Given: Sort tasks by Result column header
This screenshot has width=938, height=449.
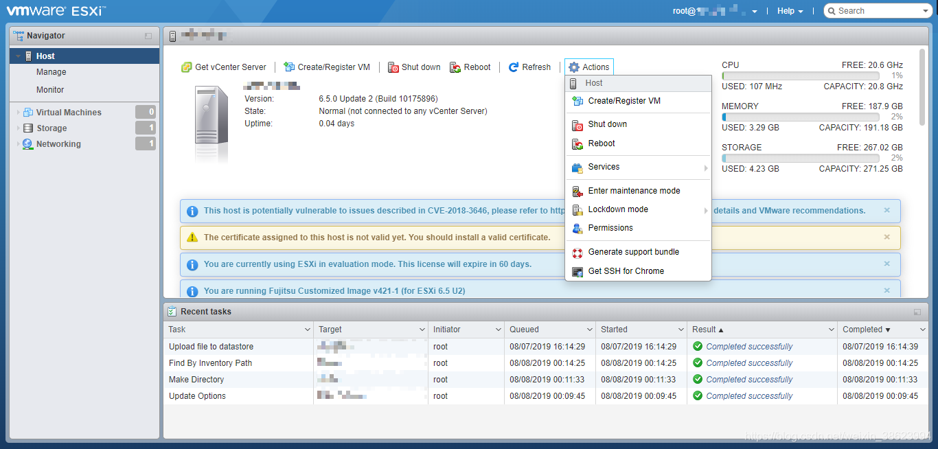Looking at the screenshot, I should pyautogui.click(x=762, y=330).
